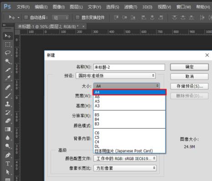This screenshot has width=212, height=181.
Task: Close the 新建 dialog
Action: 207,55
